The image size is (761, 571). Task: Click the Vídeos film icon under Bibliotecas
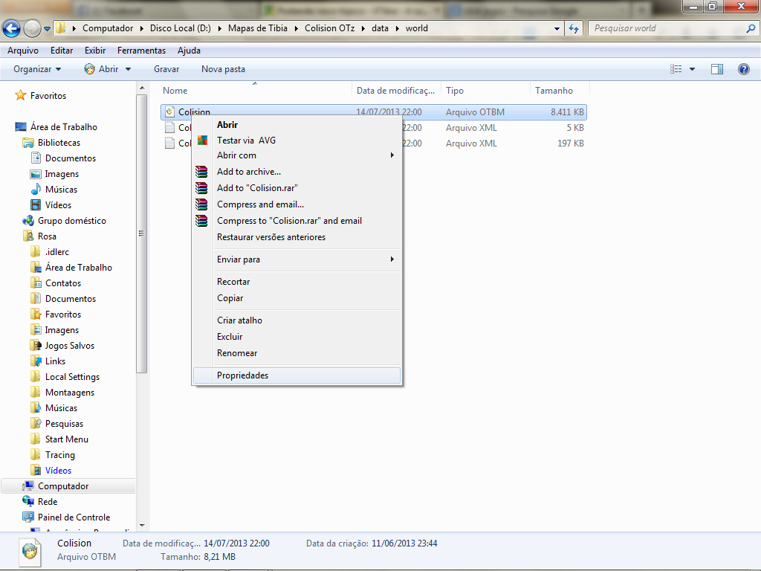click(x=36, y=205)
